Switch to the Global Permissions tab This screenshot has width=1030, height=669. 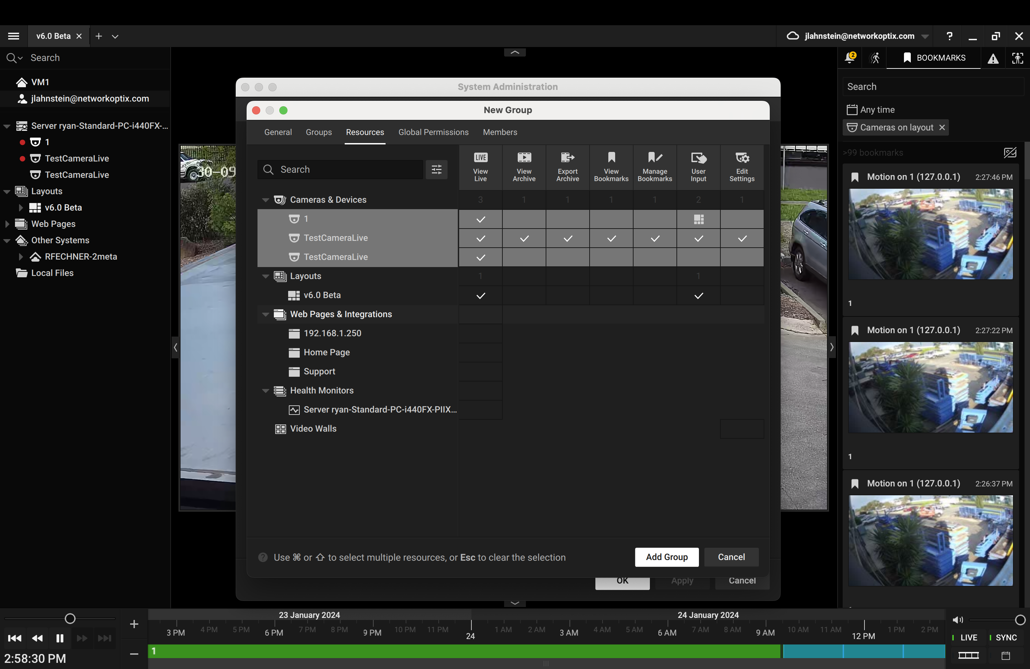tap(433, 132)
